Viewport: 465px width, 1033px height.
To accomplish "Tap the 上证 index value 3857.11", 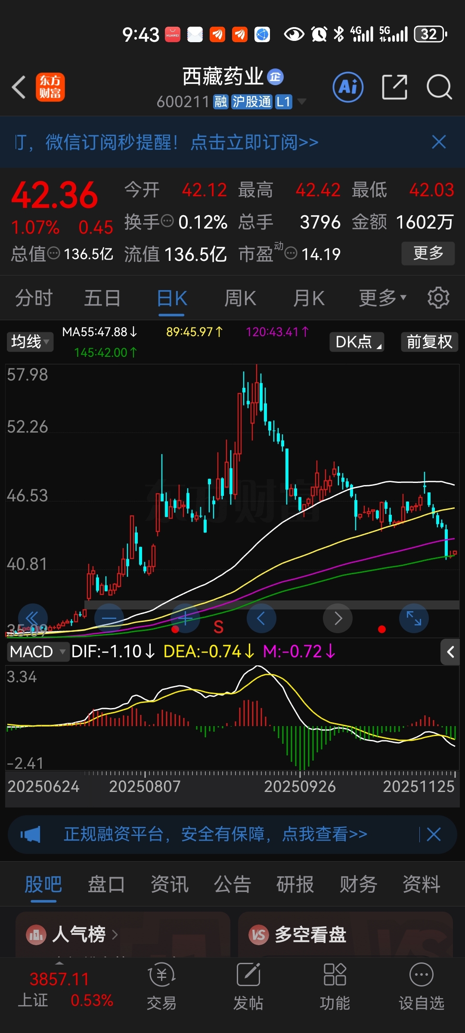I will point(59,979).
